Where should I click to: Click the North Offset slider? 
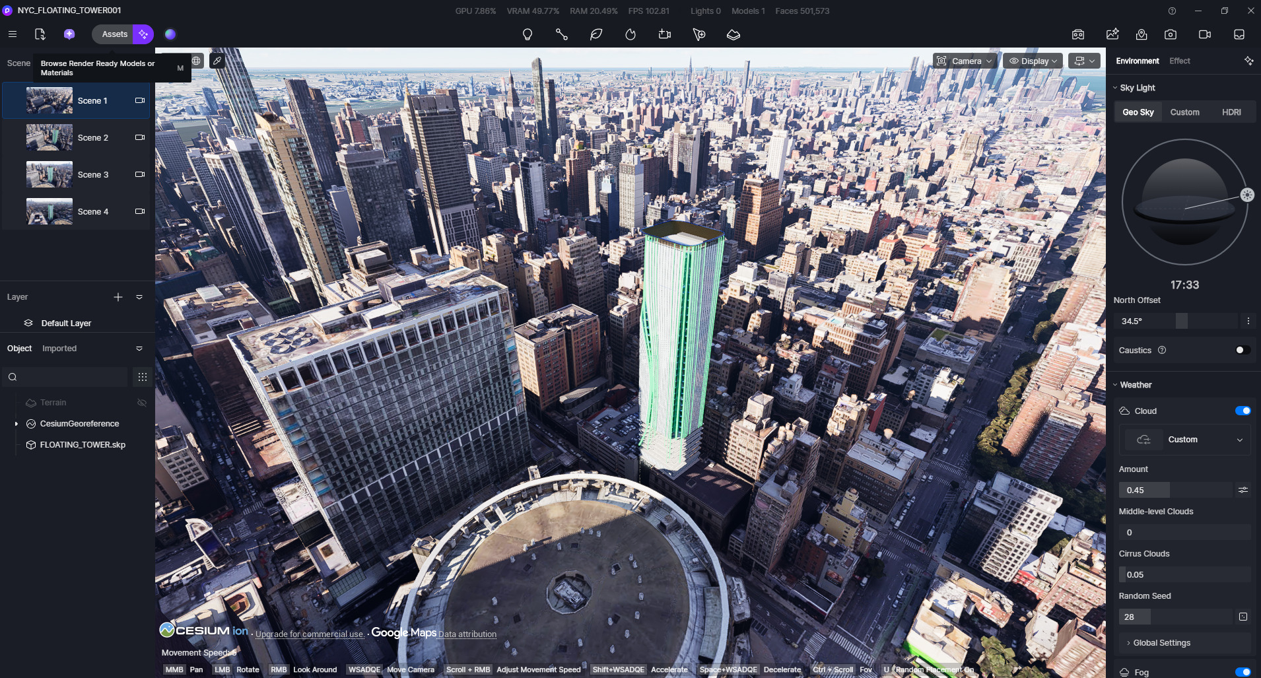pos(1181,321)
